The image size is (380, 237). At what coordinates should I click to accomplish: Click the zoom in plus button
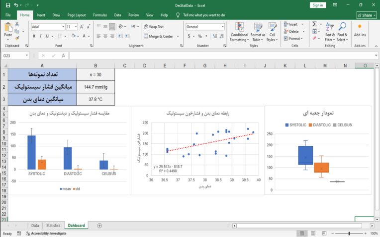(366, 234)
